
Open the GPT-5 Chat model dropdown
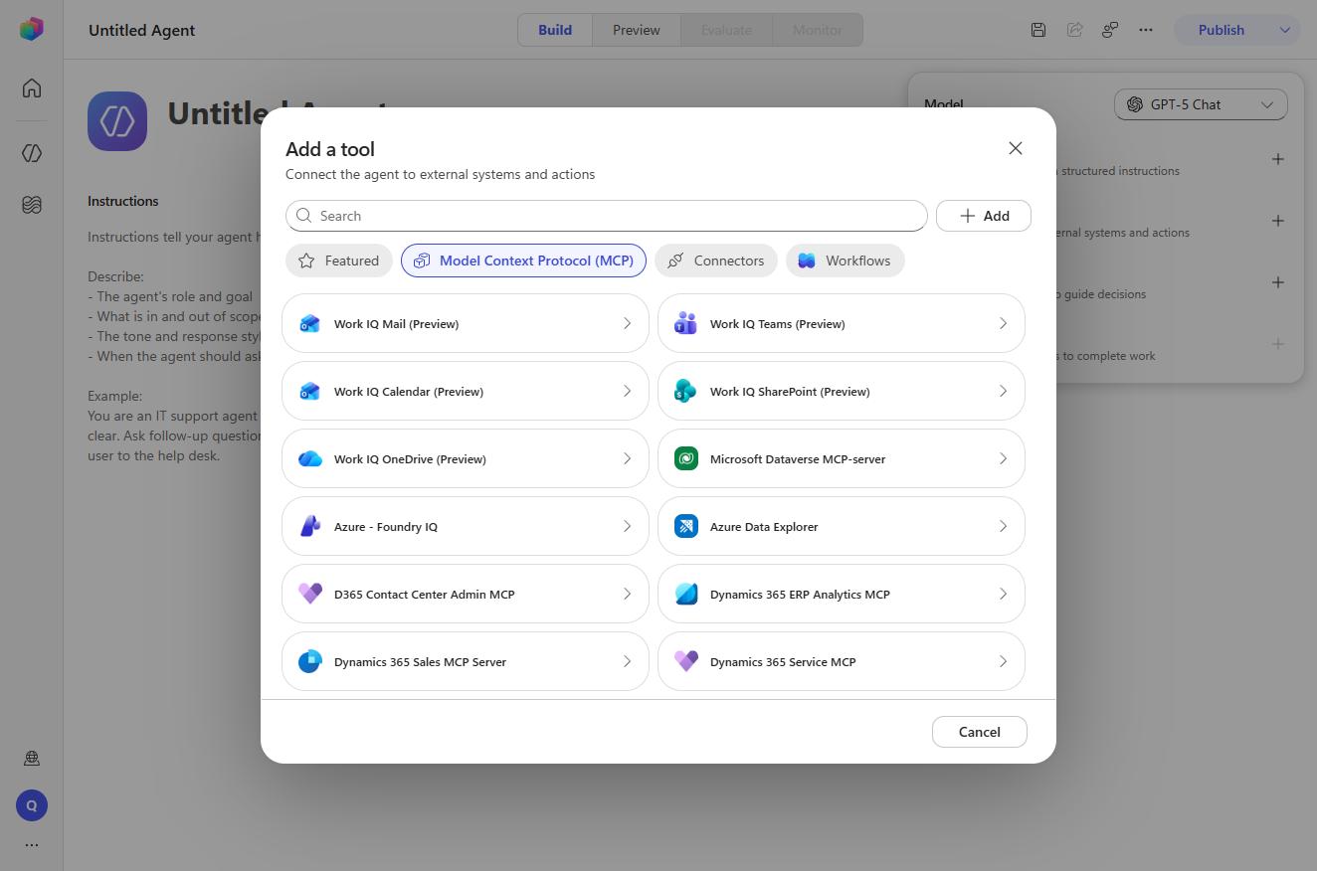pyautogui.click(x=1201, y=104)
